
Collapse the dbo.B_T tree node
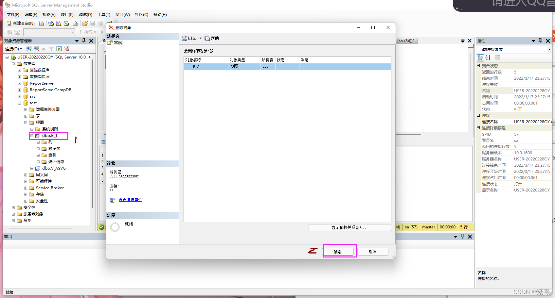(32, 136)
